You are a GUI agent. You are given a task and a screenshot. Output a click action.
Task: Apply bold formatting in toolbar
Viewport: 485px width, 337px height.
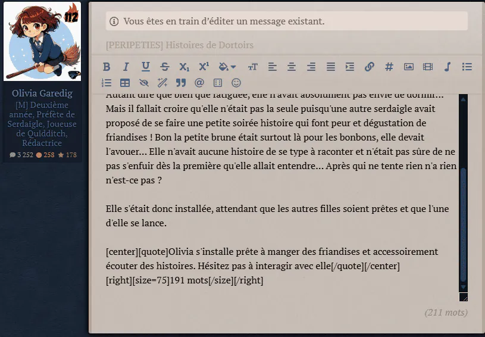[107, 67]
